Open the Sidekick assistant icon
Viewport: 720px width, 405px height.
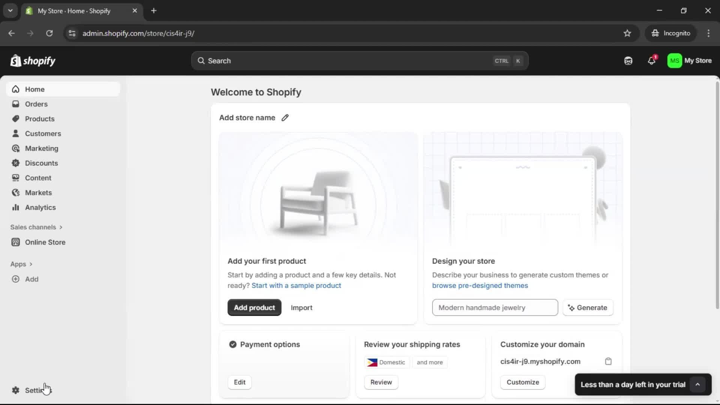click(x=628, y=61)
